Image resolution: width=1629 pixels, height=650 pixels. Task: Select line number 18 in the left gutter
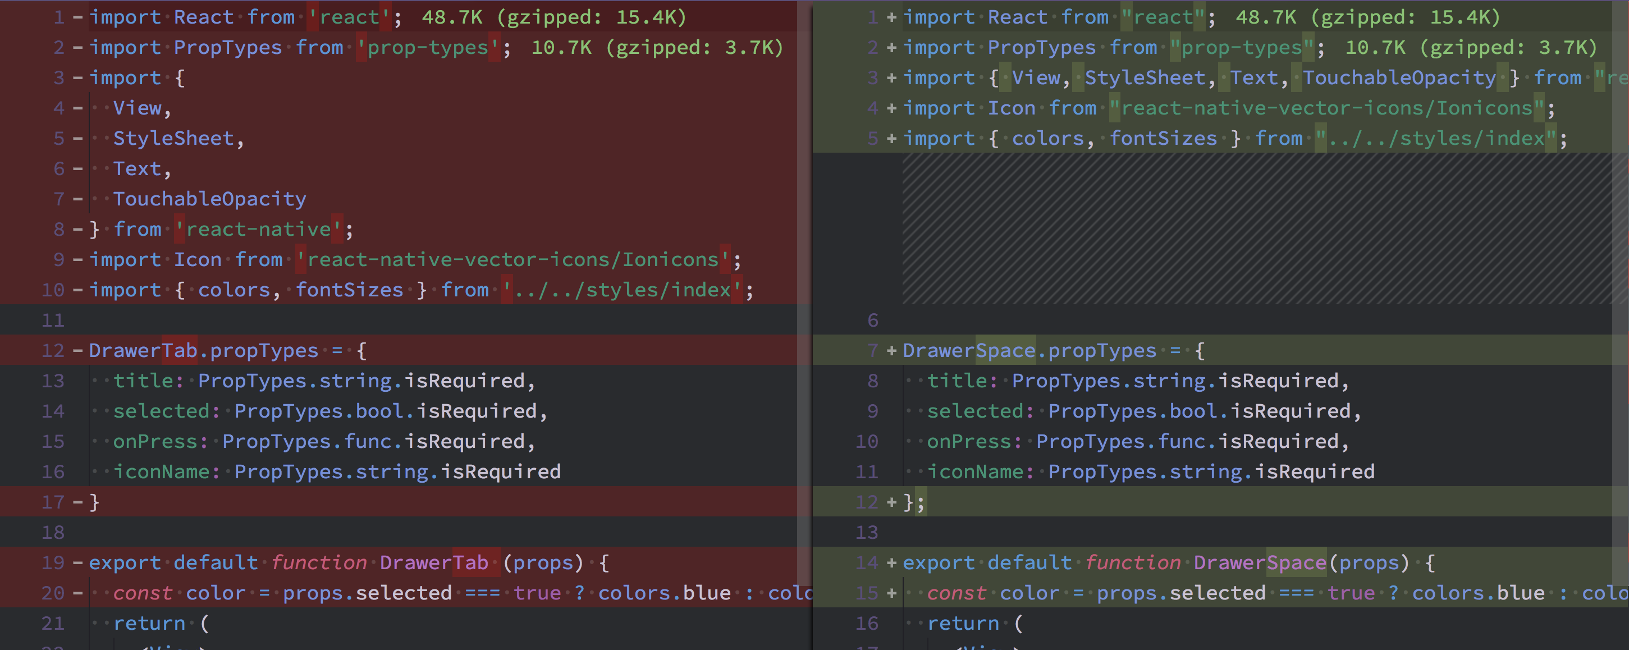pos(53,532)
